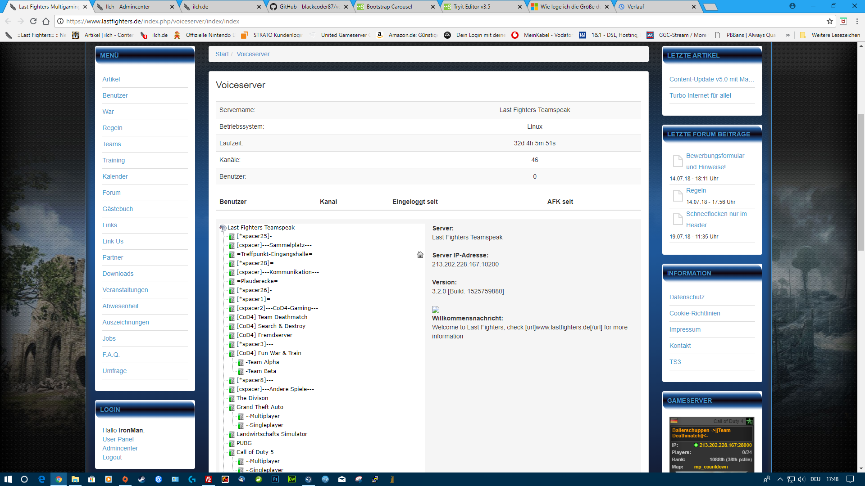Show more bookmarks with the chevron
The height and width of the screenshot is (486, 865).
pyautogui.click(x=788, y=35)
